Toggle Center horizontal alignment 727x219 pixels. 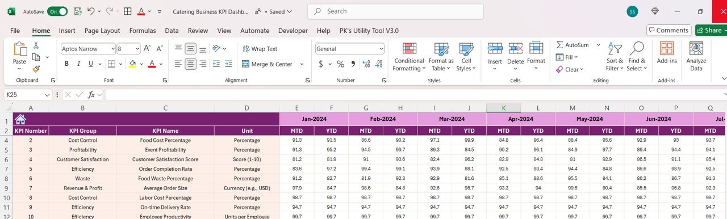click(191, 64)
